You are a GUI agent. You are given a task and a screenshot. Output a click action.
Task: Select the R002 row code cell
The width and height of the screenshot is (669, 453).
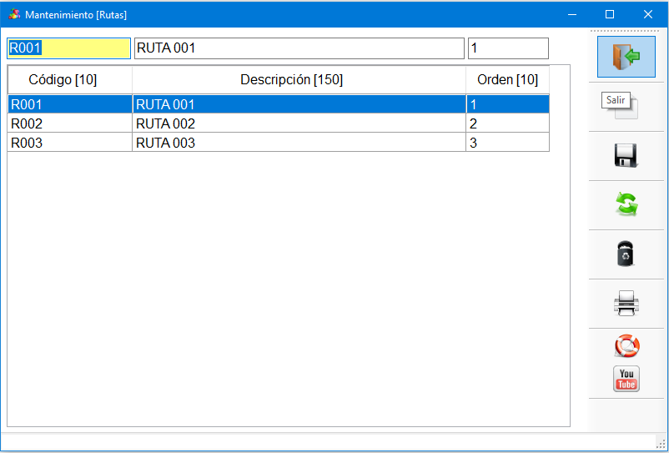(x=70, y=123)
